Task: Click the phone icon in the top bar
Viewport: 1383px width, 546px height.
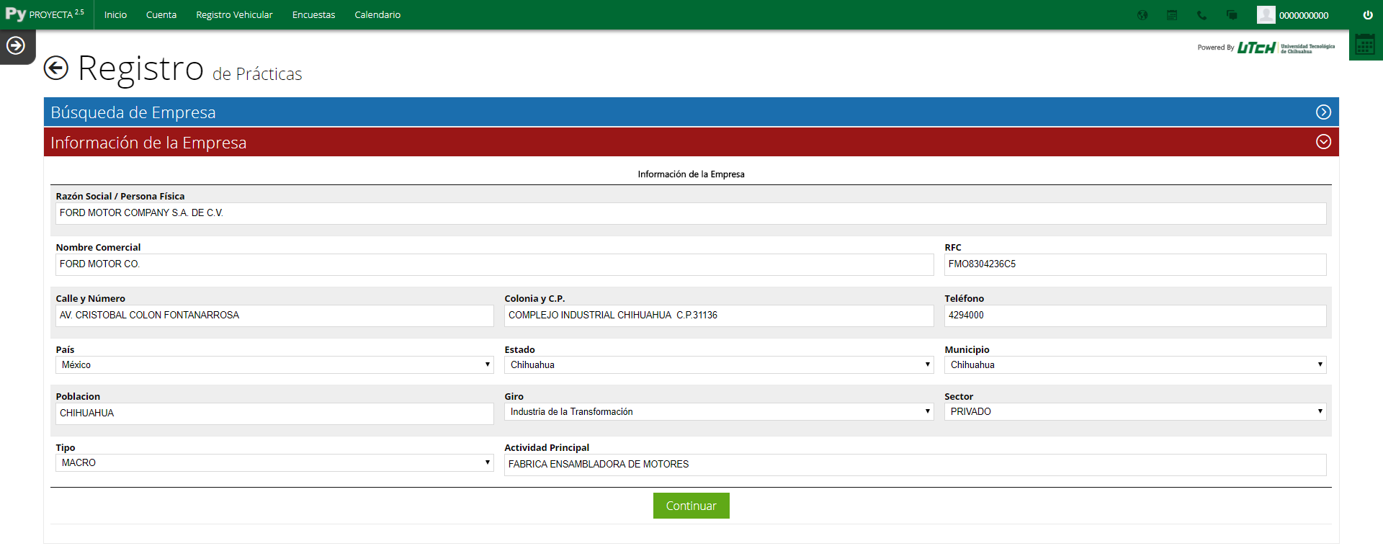Action: [x=1201, y=15]
